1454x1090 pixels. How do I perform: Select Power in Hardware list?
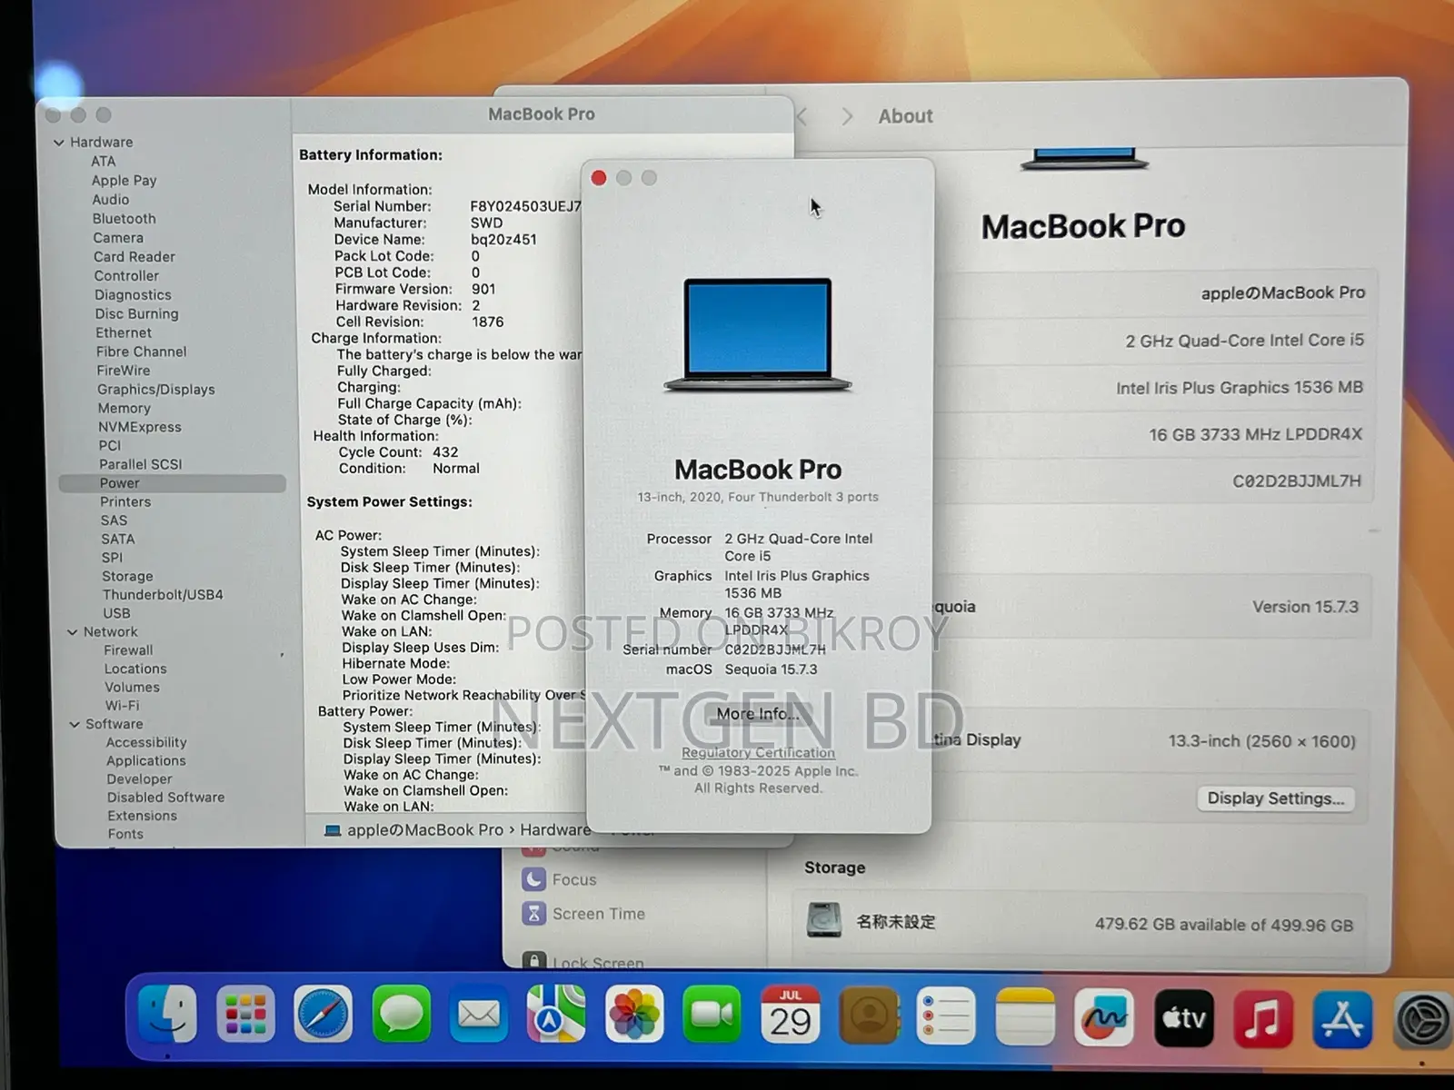173,483
